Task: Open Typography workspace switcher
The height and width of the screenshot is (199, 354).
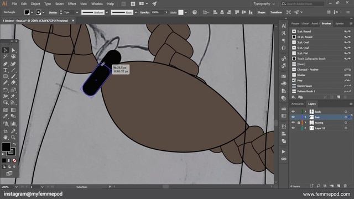Action: click(264, 4)
